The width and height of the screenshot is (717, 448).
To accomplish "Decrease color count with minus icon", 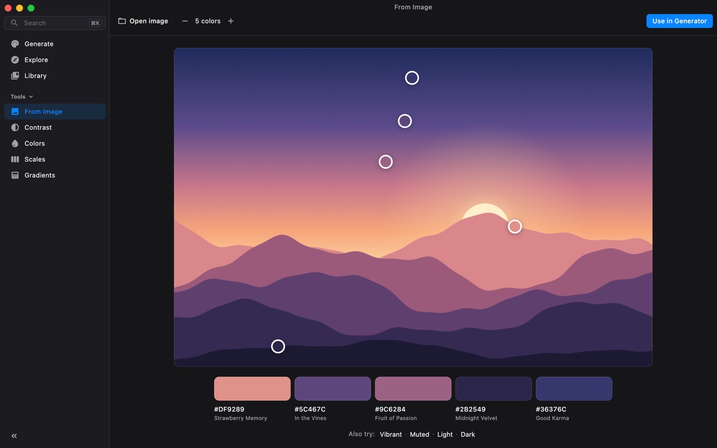I will click(185, 21).
